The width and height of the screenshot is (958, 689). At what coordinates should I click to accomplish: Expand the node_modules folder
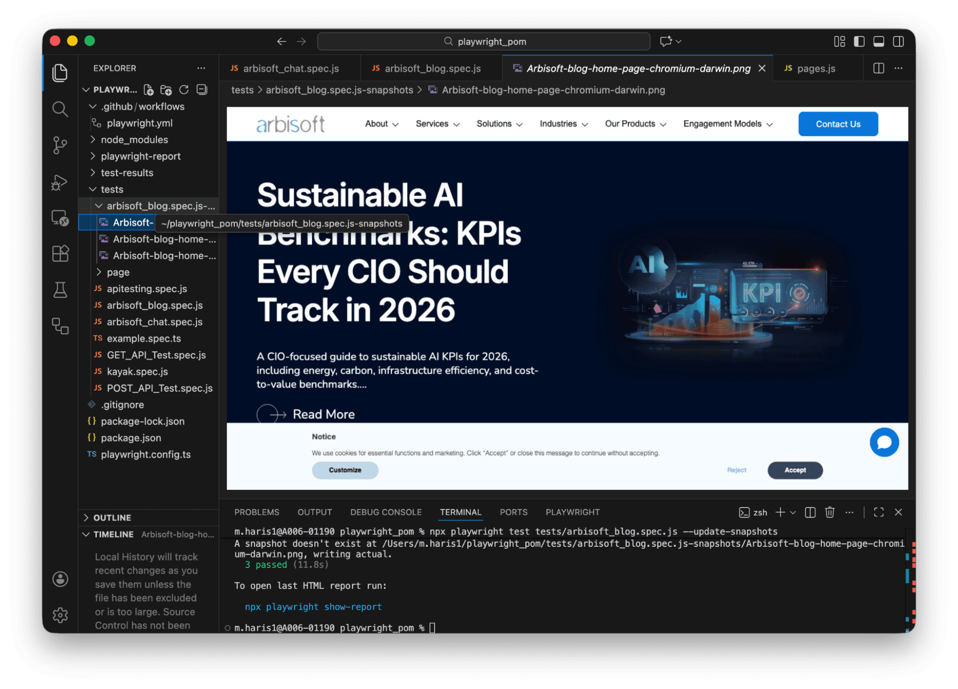coord(134,140)
